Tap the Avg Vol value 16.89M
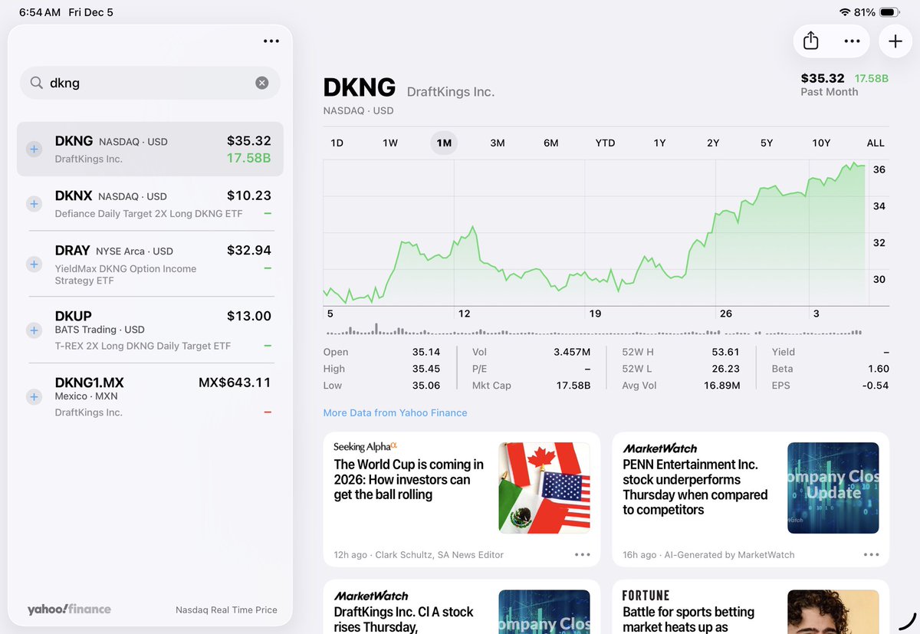This screenshot has height=634, width=920. coord(721,386)
